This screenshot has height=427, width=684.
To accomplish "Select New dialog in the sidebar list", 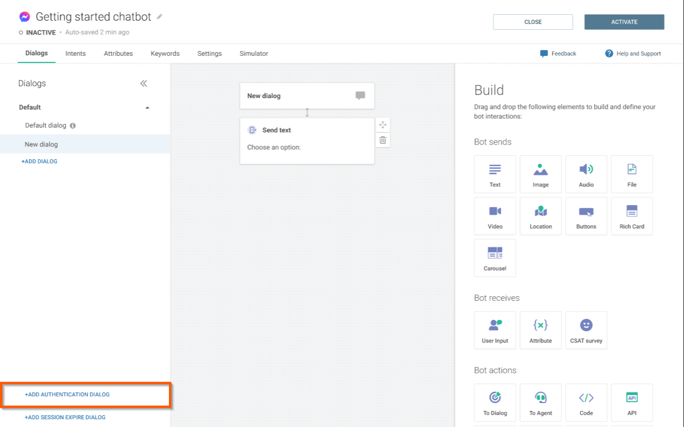I will [41, 145].
